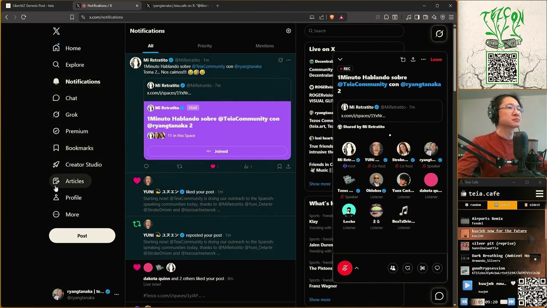Open account switcher dots beside ryangtanaka
Screen dimensions: 547x308
coord(116,294)
